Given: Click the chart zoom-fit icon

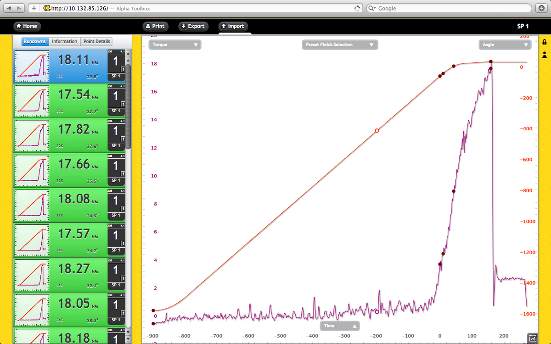Looking at the screenshot, I should 532,338.
